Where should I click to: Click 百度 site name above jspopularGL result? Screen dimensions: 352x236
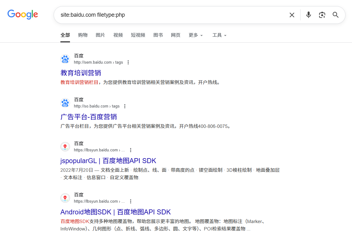point(79,144)
